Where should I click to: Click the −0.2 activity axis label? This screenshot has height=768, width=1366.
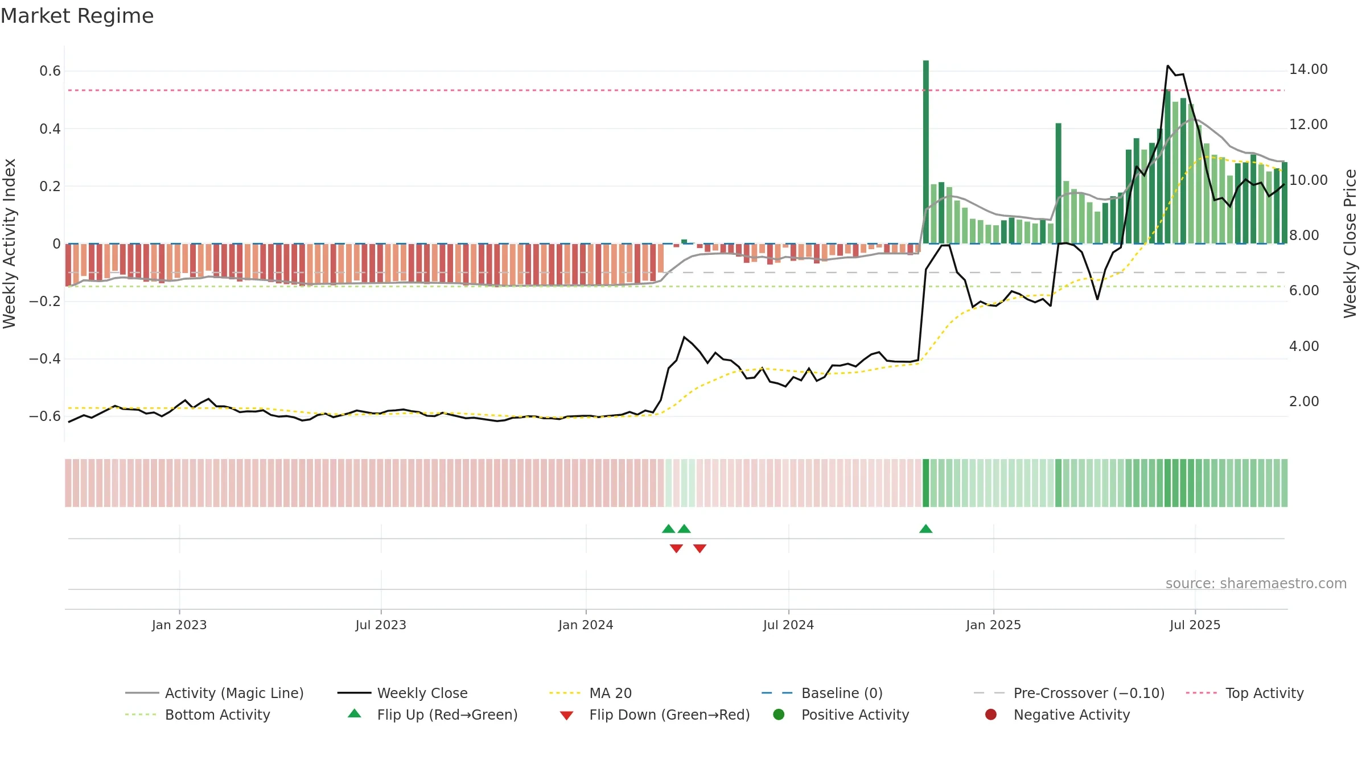45,302
